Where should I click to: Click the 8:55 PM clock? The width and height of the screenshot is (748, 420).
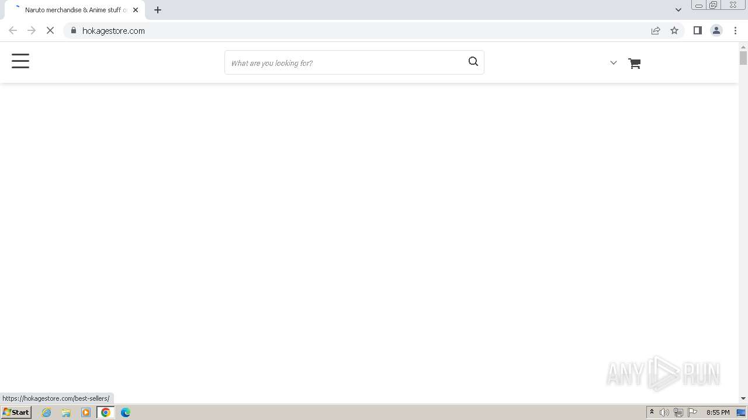[x=718, y=412]
